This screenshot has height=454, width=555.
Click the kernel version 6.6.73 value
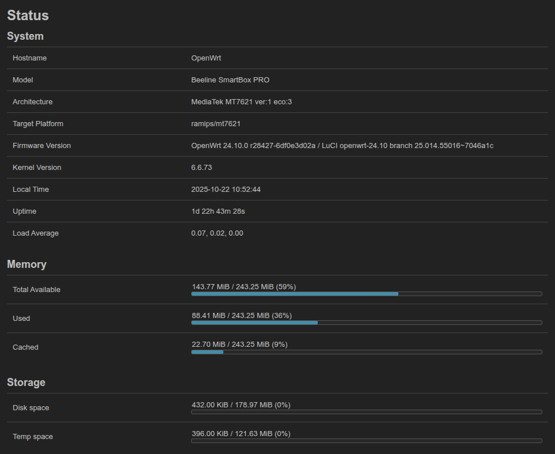[202, 168]
